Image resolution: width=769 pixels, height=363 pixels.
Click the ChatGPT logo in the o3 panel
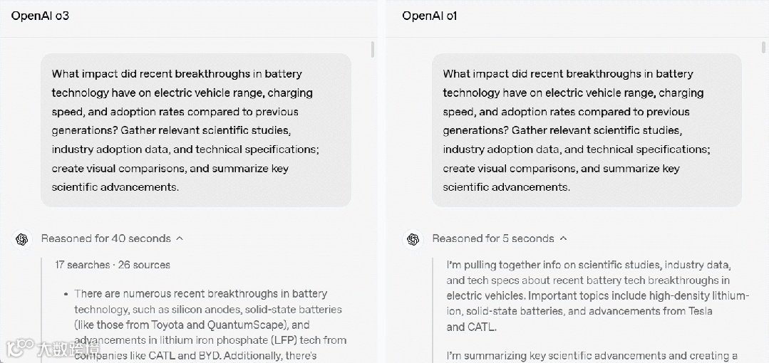21,239
